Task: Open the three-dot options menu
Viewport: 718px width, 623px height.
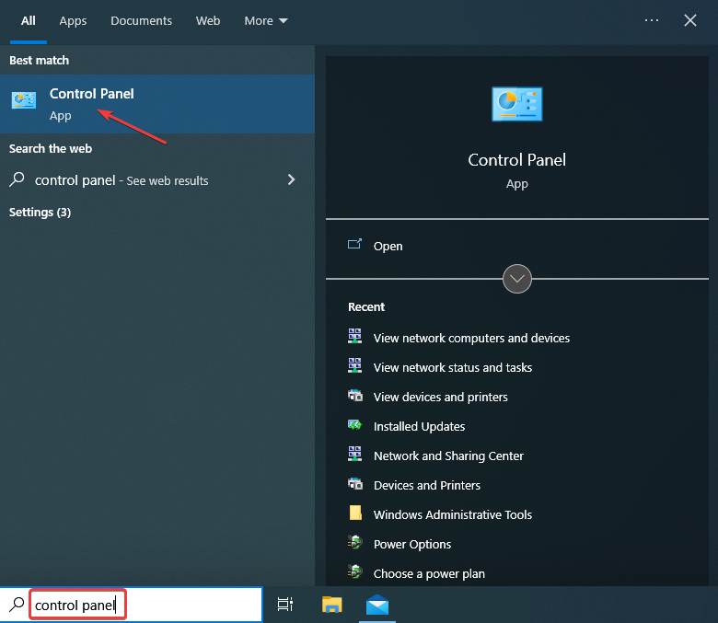Action: point(652,20)
